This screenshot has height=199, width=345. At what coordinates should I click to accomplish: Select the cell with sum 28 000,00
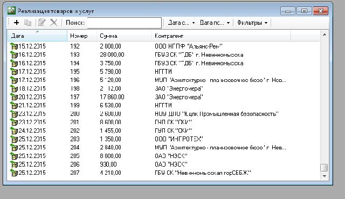(x=112, y=54)
